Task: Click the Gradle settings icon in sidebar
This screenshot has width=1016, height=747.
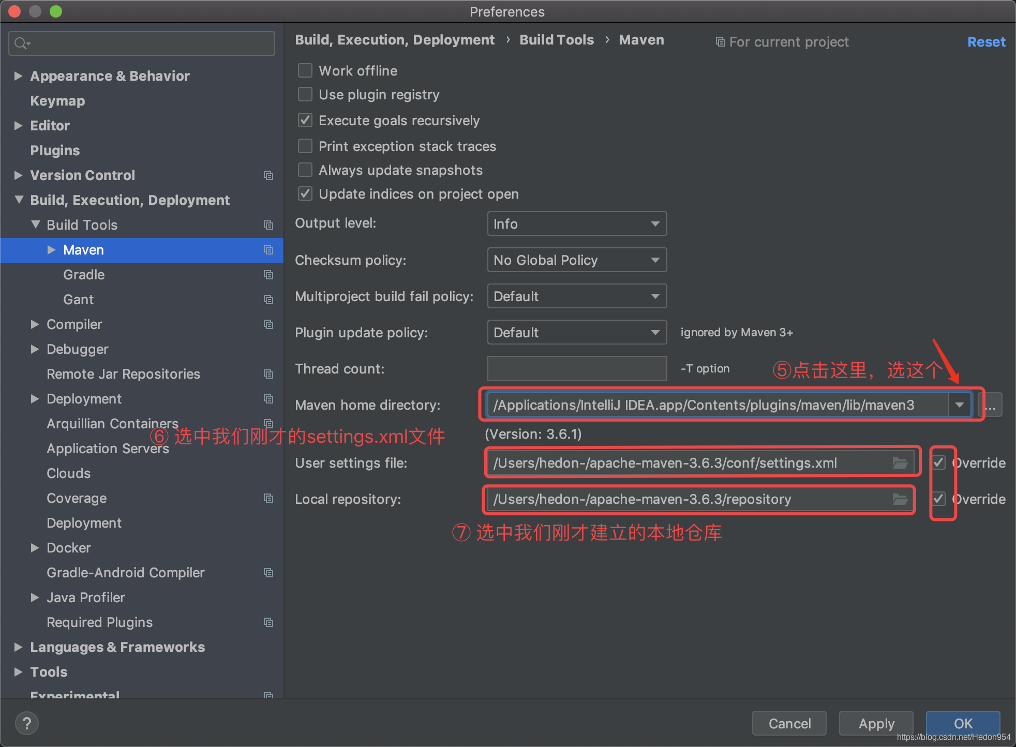Action: pyautogui.click(x=268, y=274)
